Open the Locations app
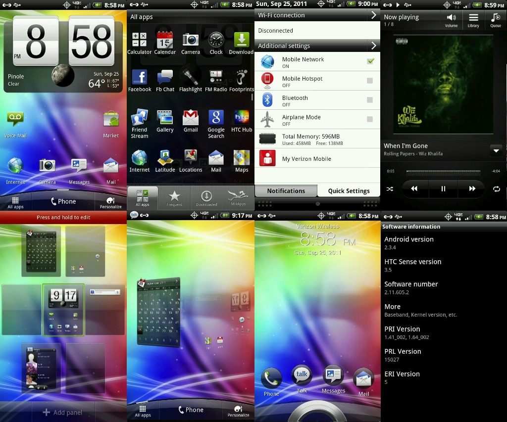The width and height of the screenshot is (507, 422). 191,161
